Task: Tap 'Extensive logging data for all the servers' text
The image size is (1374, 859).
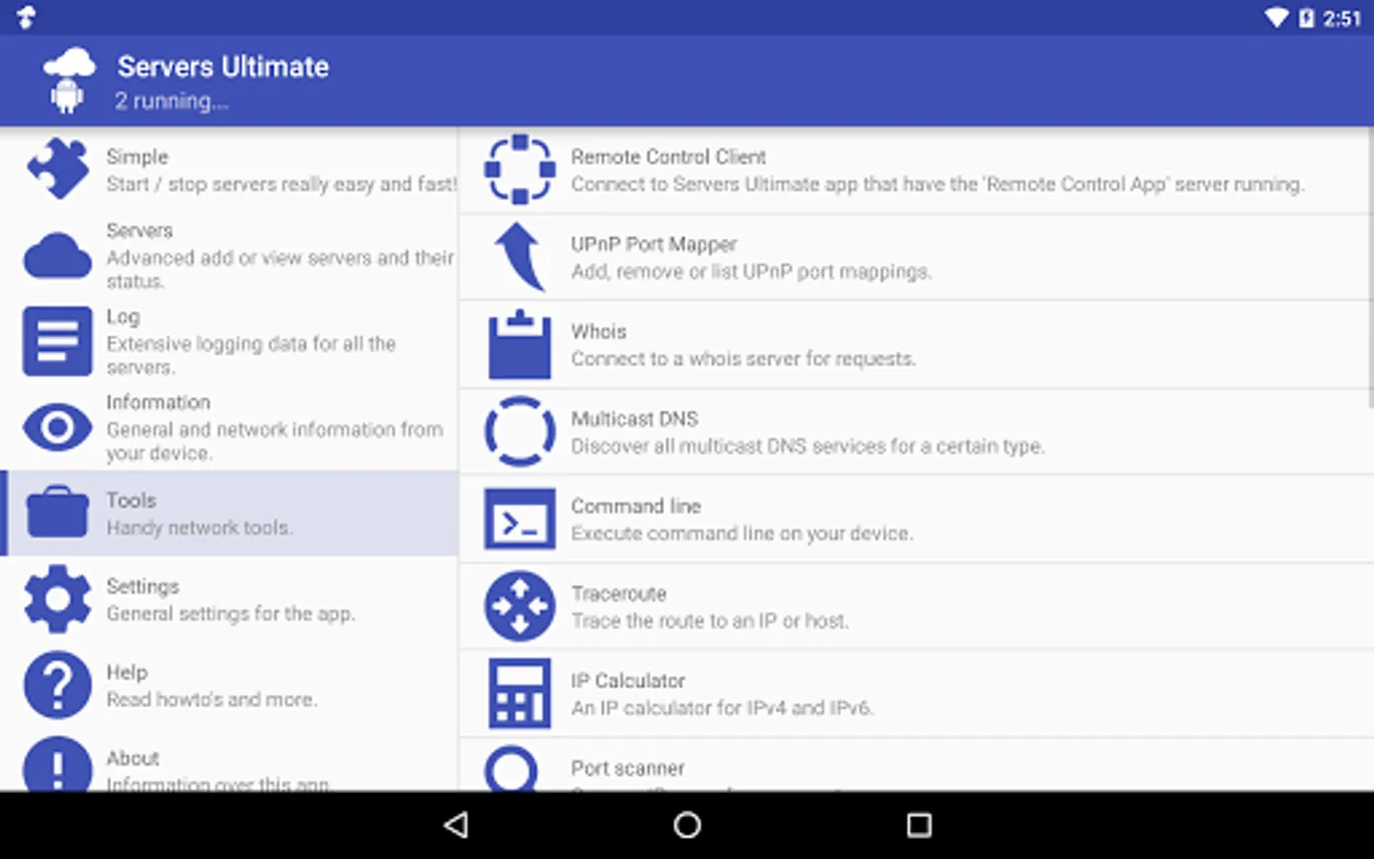Action: coord(251,355)
